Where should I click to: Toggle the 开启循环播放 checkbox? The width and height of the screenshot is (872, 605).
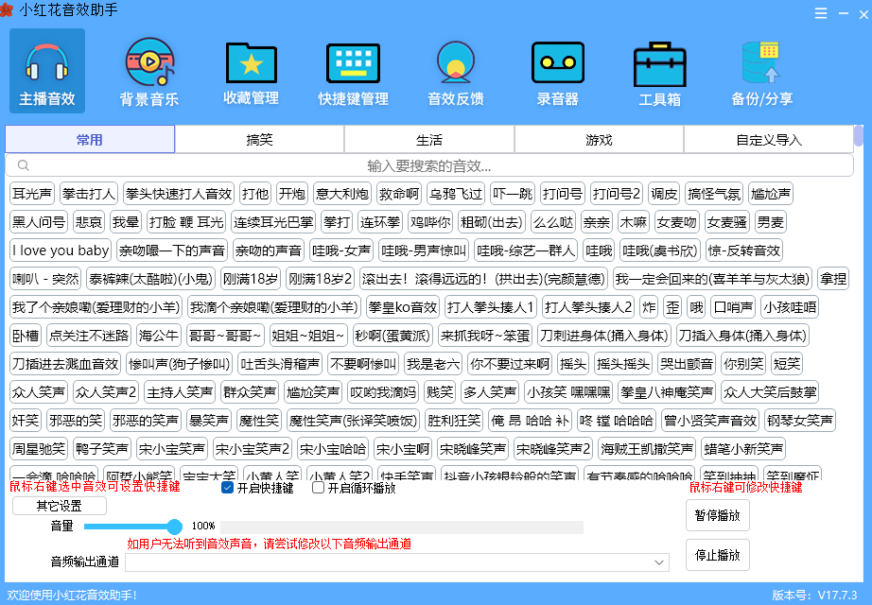pos(318,488)
